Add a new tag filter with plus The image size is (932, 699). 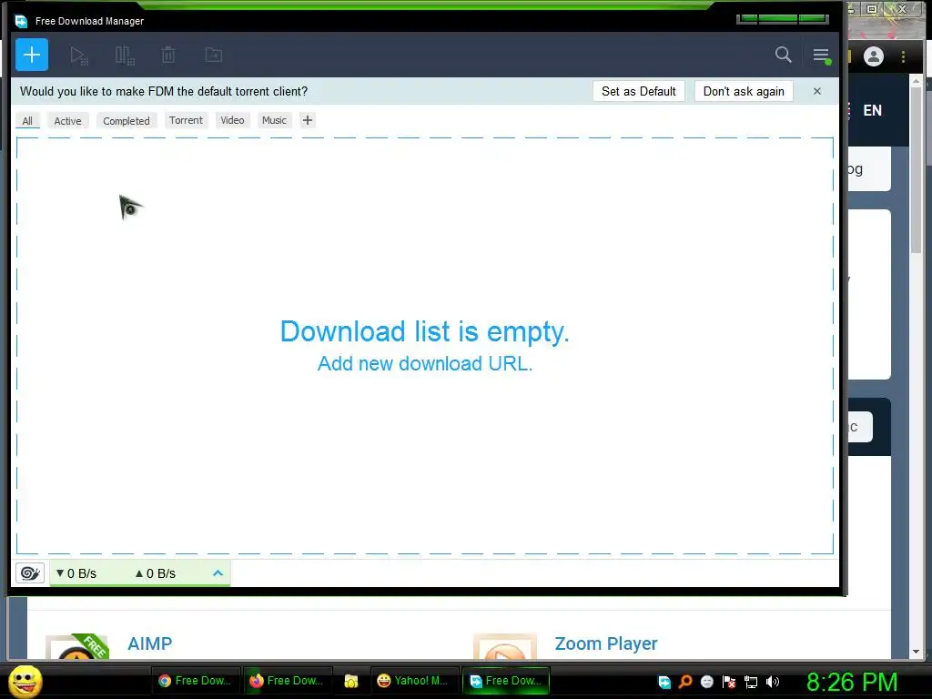point(308,120)
